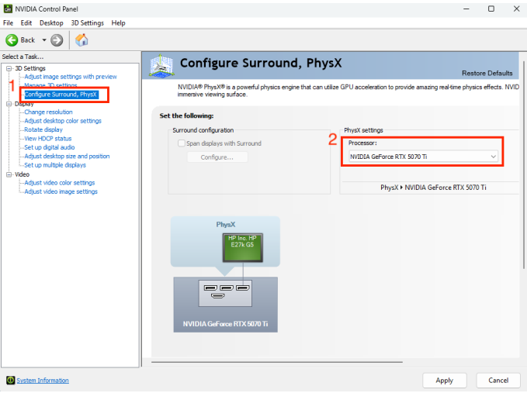Screen dimensions: 527x393
Task: Click the Cancel button
Action: [x=498, y=381]
